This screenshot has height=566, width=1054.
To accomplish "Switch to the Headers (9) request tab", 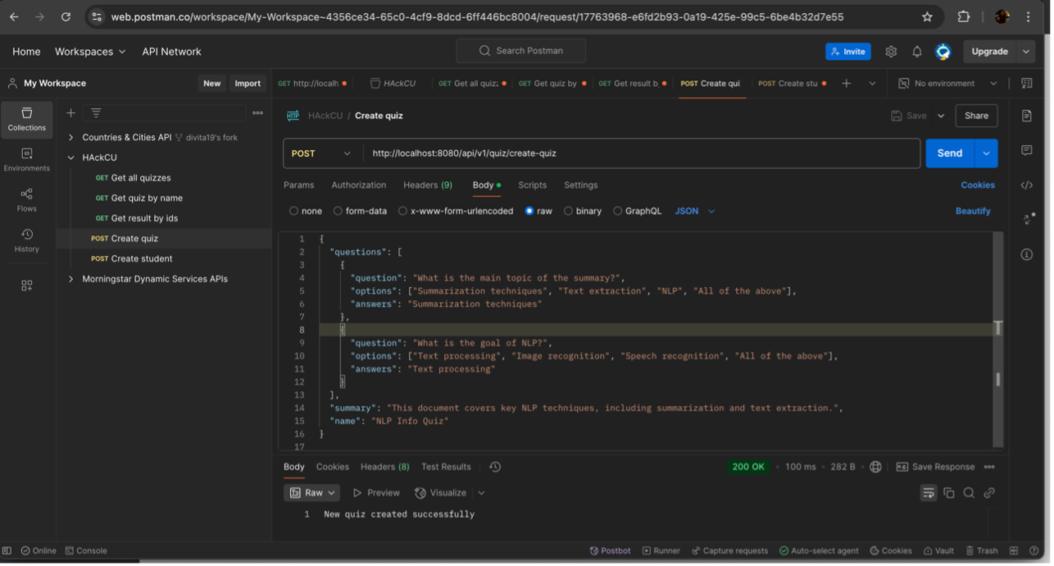I will (428, 185).
